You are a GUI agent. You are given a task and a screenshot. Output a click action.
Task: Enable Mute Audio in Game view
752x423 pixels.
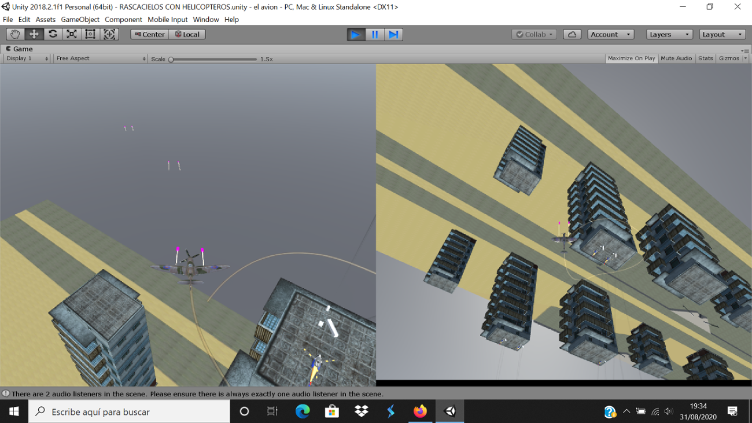(676, 58)
